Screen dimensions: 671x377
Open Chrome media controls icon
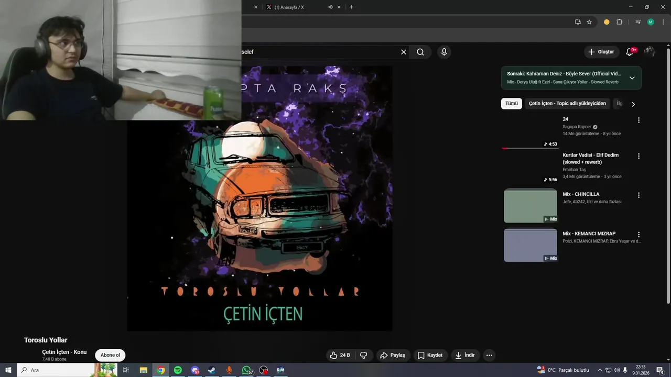638,22
